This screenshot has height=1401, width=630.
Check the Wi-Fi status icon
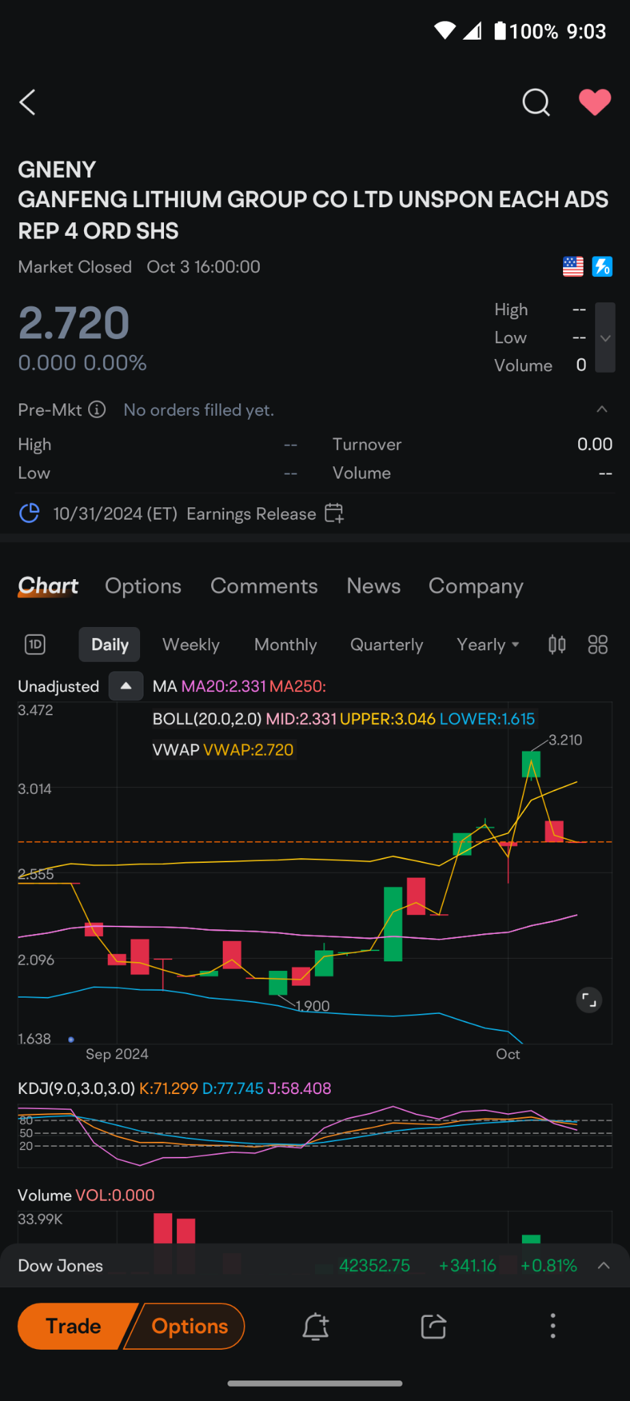[445, 31]
